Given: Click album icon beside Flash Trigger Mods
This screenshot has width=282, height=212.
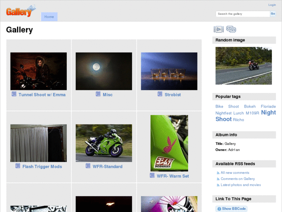Looking at the screenshot, I should pyautogui.click(x=18, y=166).
